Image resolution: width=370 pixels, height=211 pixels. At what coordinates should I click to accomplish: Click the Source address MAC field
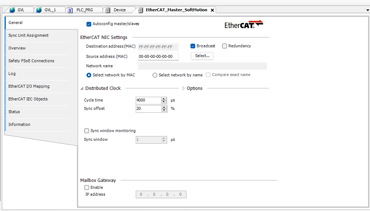click(158, 56)
